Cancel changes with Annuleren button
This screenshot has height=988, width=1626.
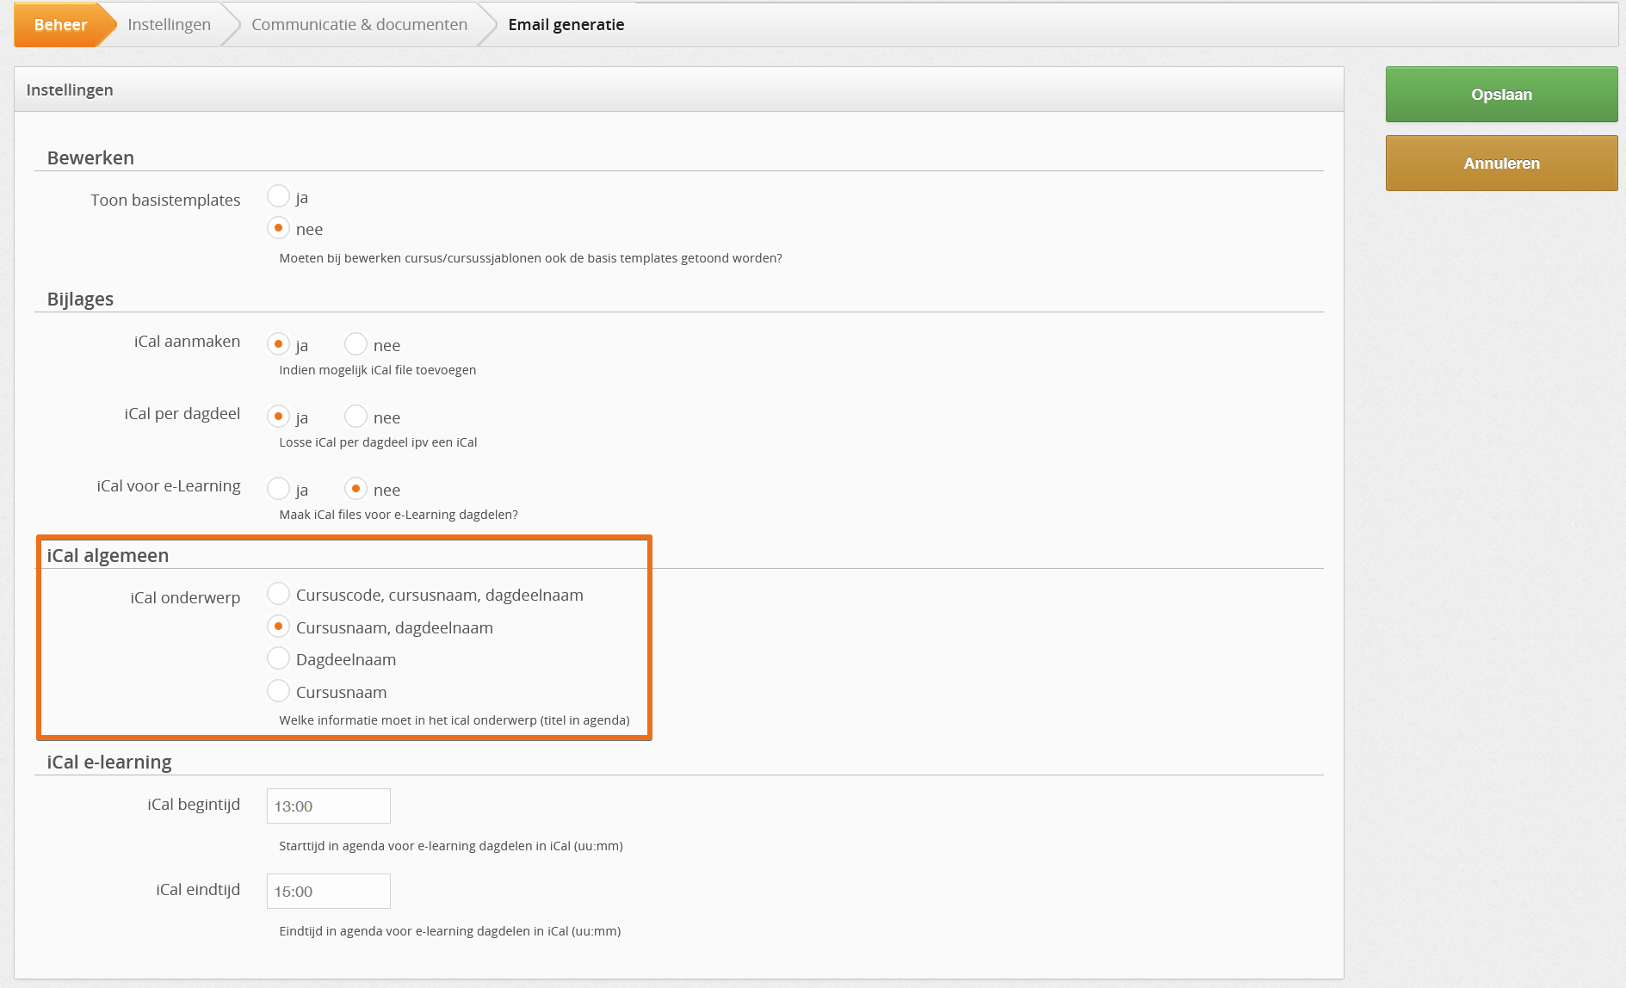point(1501,164)
